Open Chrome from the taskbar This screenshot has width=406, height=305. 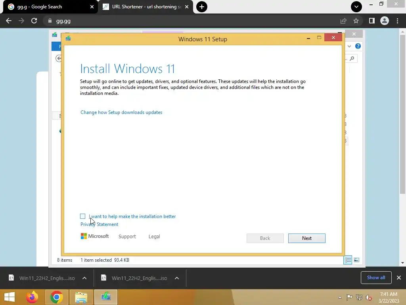click(56, 297)
